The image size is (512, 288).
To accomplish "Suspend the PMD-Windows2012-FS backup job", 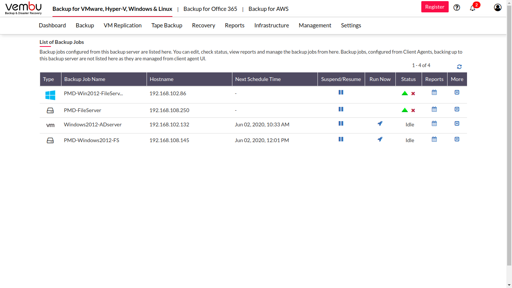I will 341,139.
